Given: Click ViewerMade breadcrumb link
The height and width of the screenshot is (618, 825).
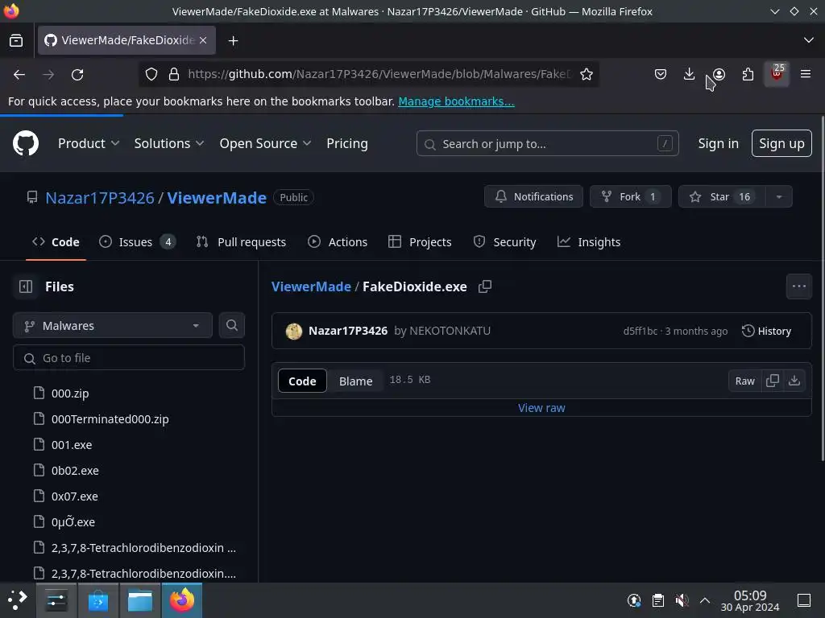Looking at the screenshot, I should point(311,286).
